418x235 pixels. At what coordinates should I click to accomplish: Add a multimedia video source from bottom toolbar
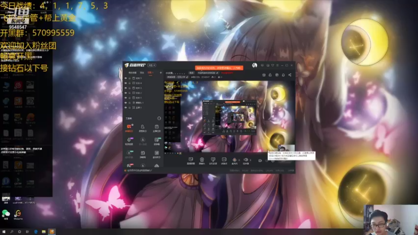click(x=224, y=161)
